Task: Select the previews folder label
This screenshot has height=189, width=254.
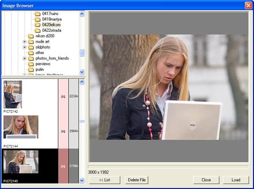Action: tap(43, 64)
